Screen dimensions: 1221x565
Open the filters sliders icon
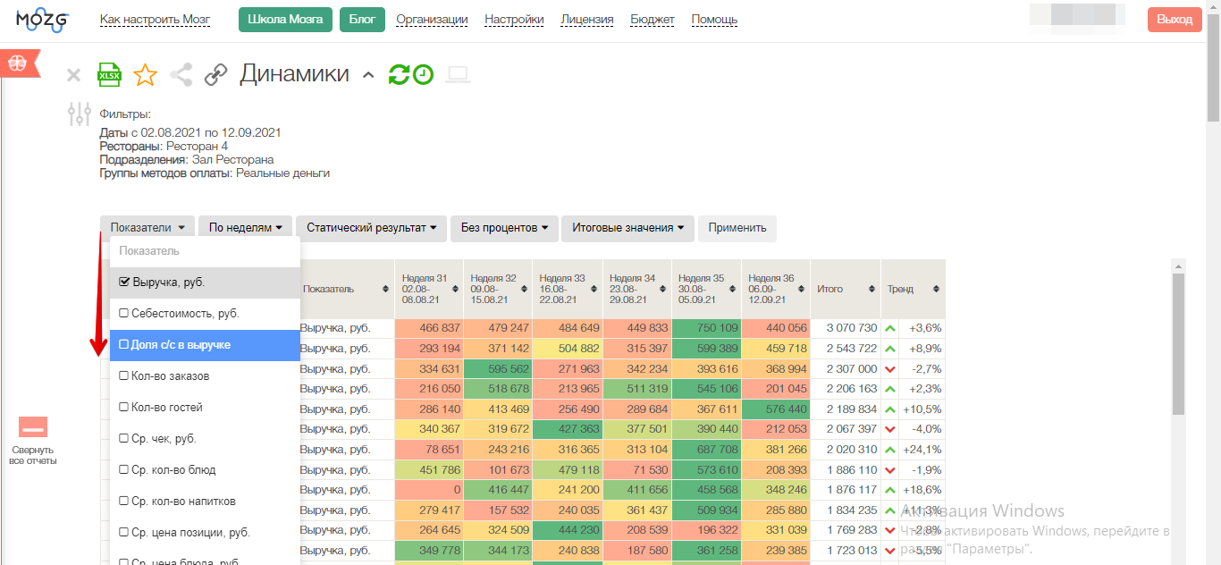80,114
